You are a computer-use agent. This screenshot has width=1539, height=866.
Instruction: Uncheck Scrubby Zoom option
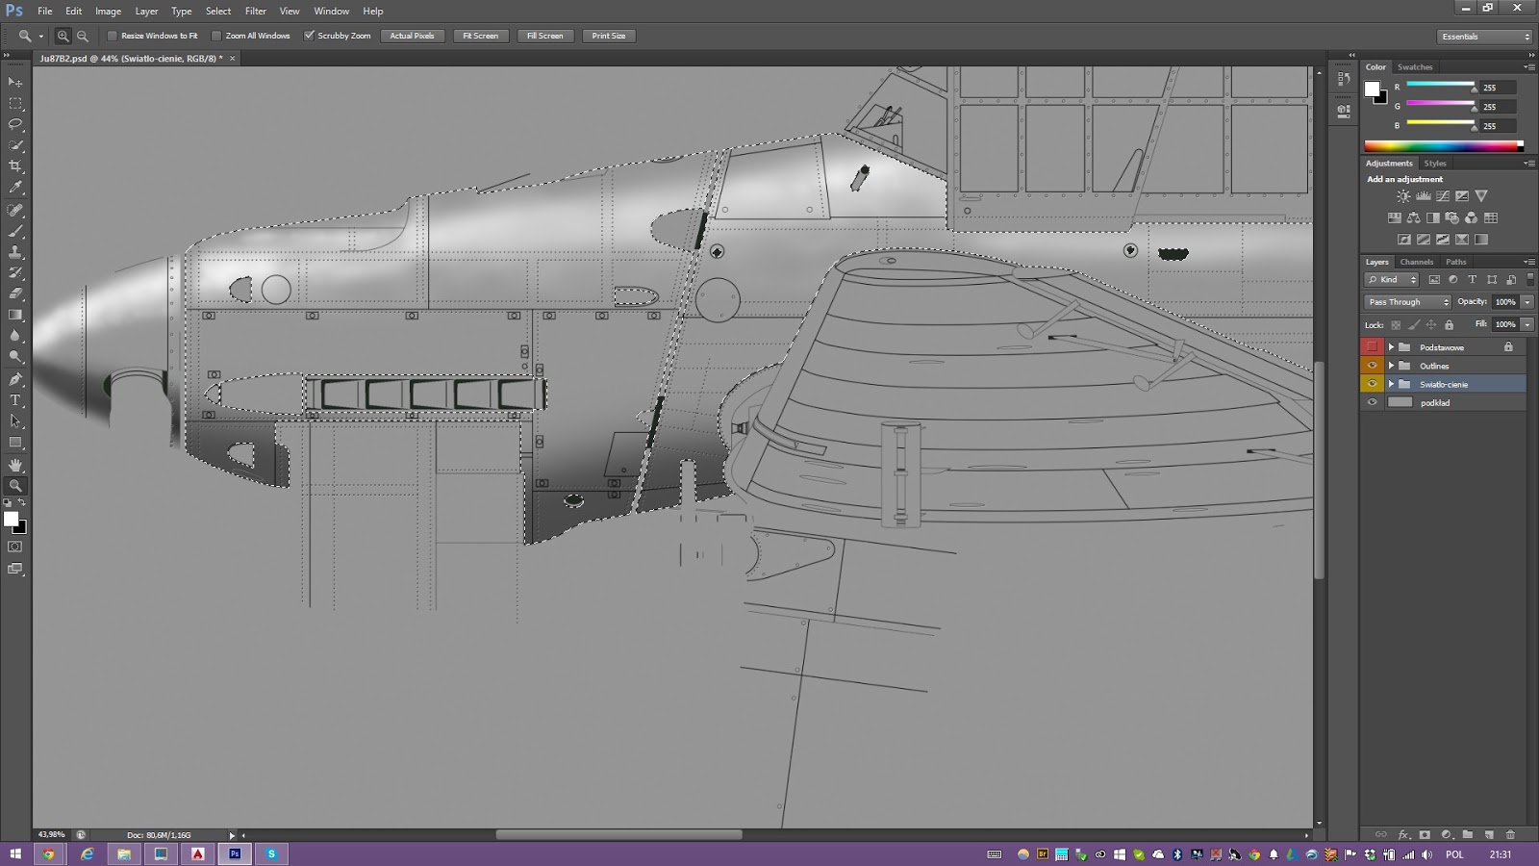point(310,36)
